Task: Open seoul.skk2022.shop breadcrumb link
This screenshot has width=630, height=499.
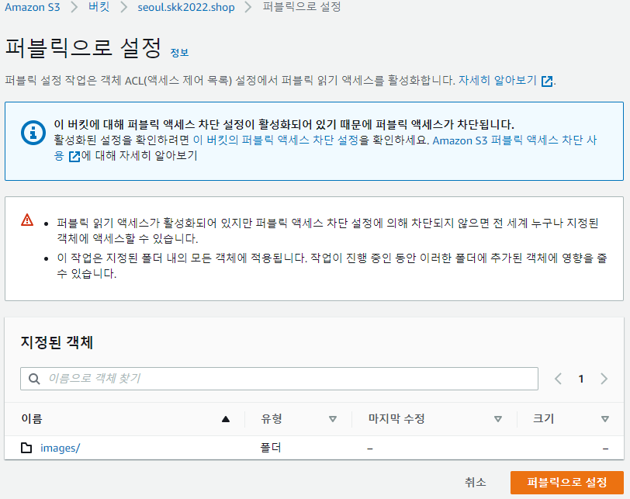Action: pyautogui.click(x=186, y=7)
